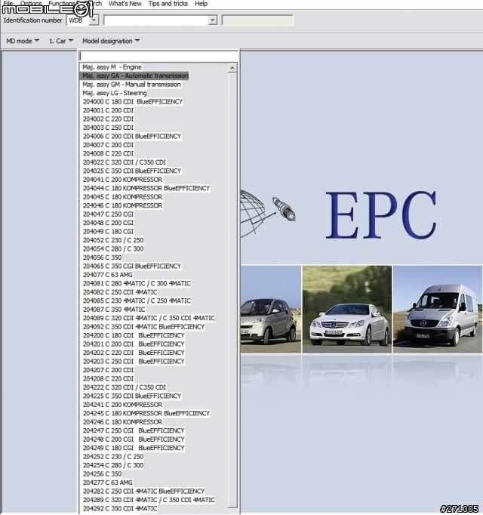The image size is (483, 515).
Task: Select 204089 C 320 CDI 4MATIC row
Action: [149, 318]
